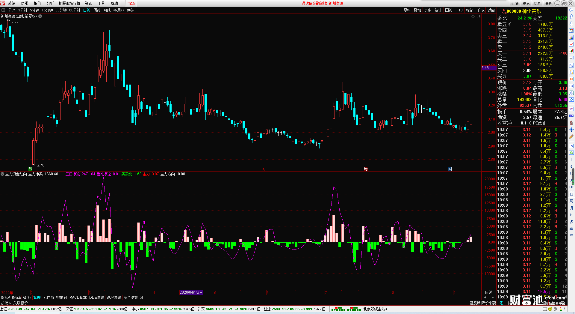Screen dimensions: 575x314
Task: Click the down arrow icon for next stock
Action: click(571, 23)
